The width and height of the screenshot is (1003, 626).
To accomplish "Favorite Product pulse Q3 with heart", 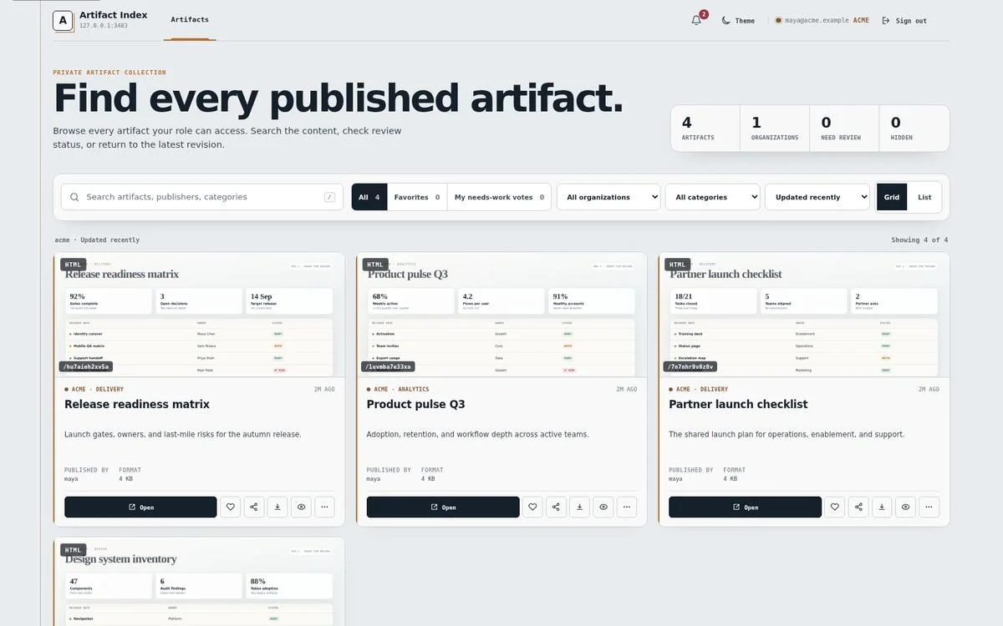I will 533,507.
